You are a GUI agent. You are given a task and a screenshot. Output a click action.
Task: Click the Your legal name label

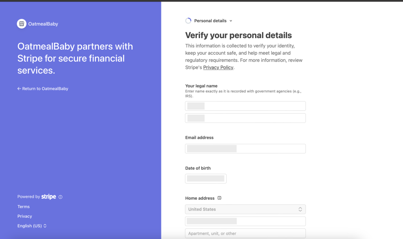pyautogui.click(x=201, y=86)
